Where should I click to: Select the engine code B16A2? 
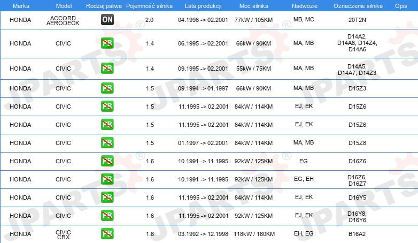click(357, 234)
